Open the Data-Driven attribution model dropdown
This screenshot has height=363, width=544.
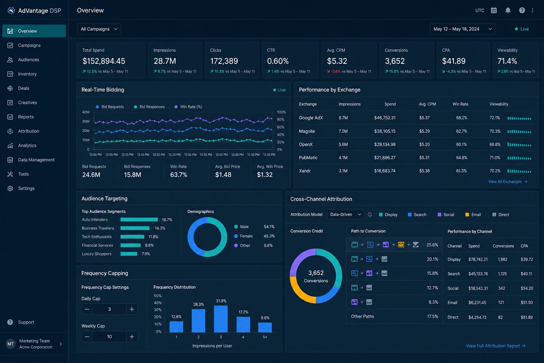tap(346, 214)
